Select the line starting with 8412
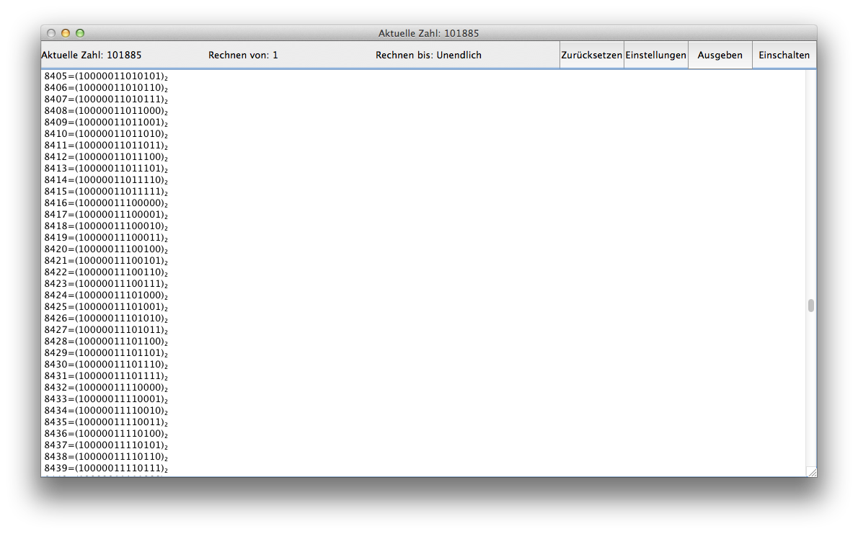The width and height of the screenshot is (858, 534). click(106, 156)
